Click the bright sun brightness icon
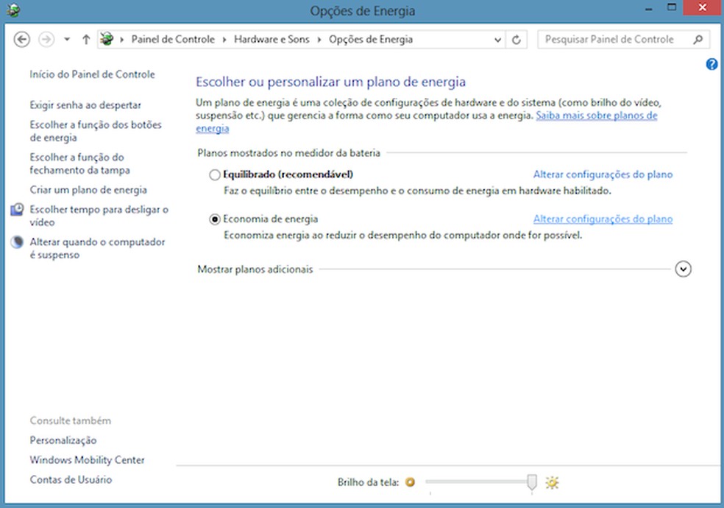724x508 pixels. pos(552,483)
